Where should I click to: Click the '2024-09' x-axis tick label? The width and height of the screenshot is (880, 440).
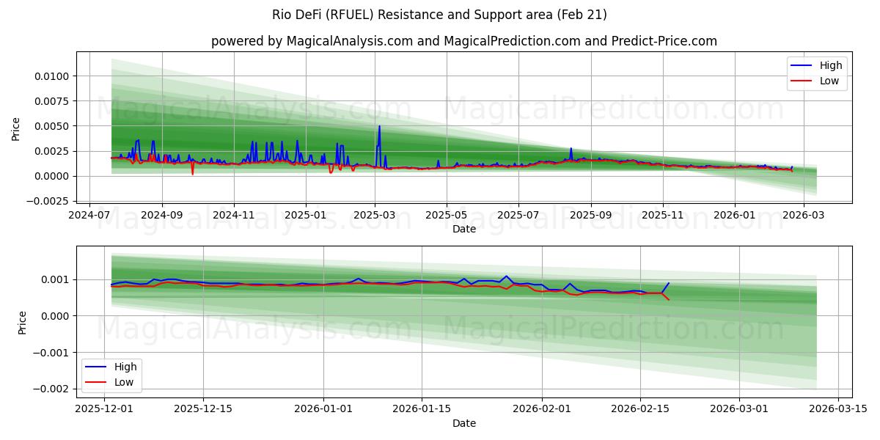click(x=162, y=215)
